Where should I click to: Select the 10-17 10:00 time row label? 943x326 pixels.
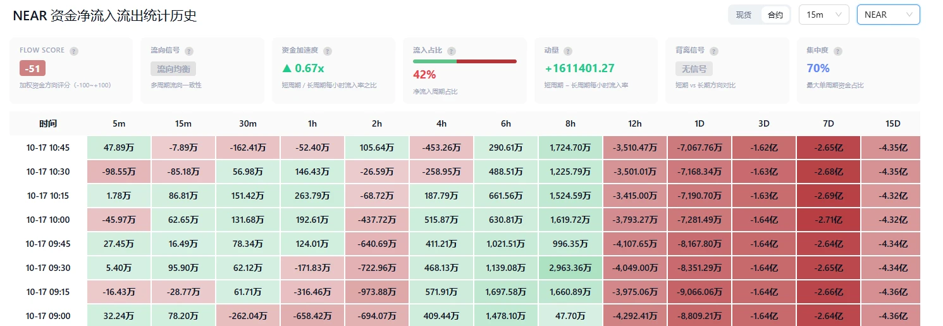(48, 220)
